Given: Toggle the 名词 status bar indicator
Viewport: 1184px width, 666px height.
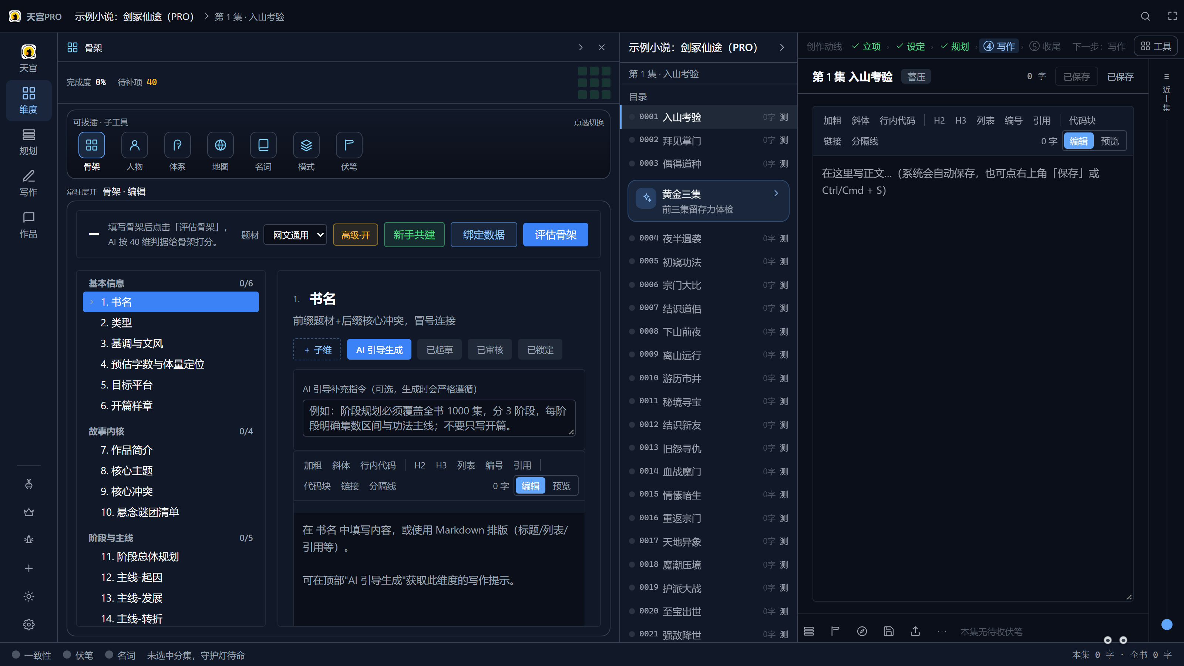Looking at the screenshot, I should point(120,655).
